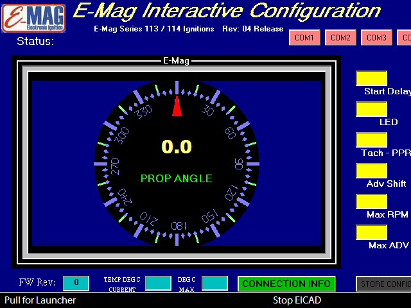The width and height of the screenshot is (411, 308).
Task: Click the 270 mark on the dial
Action: 115,167
